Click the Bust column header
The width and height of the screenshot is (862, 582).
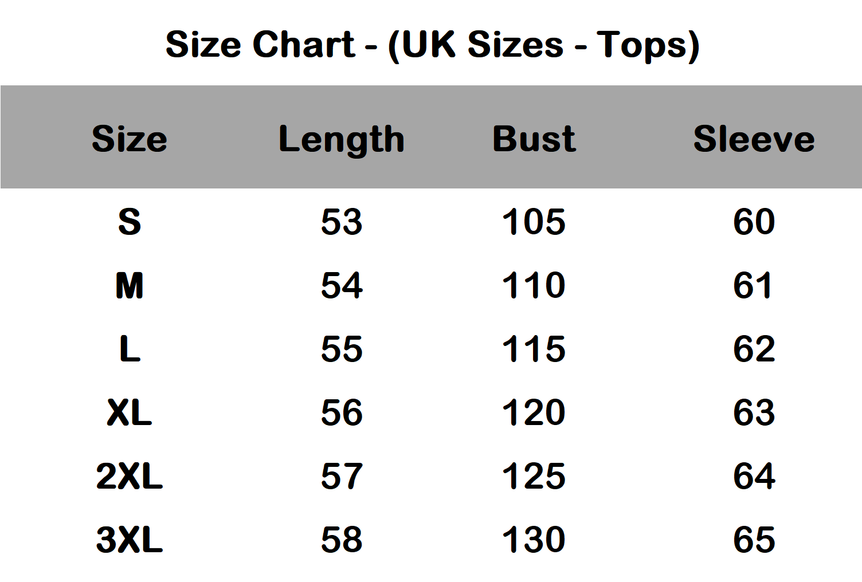click(x=534, y=139)
